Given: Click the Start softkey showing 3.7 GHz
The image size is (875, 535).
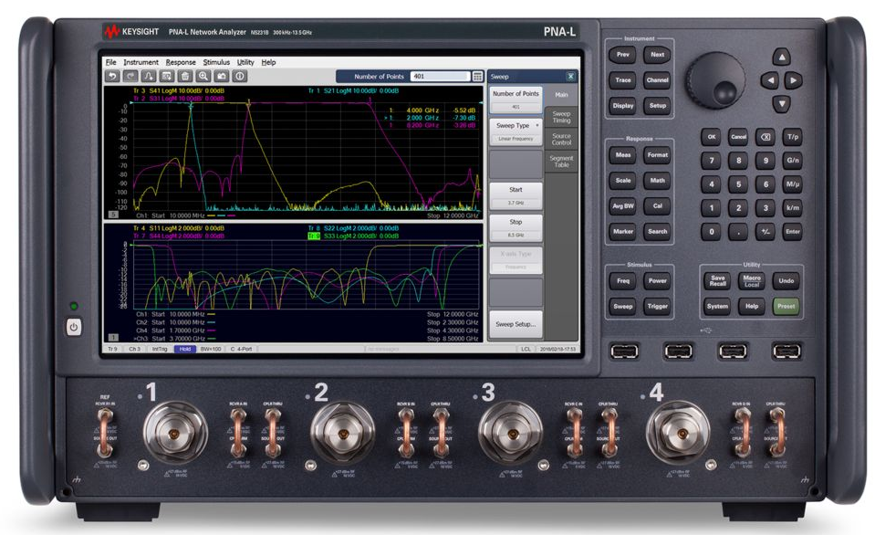Looking at the screenshot, I should tap(516, 195).
